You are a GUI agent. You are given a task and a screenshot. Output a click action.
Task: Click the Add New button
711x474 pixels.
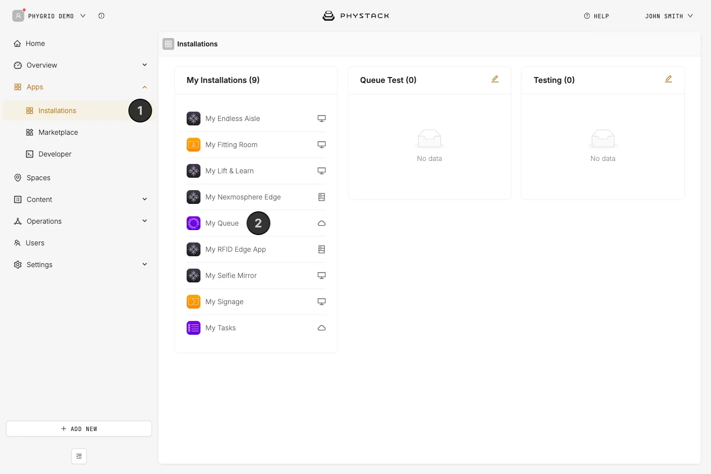click(x=79, y=429)
